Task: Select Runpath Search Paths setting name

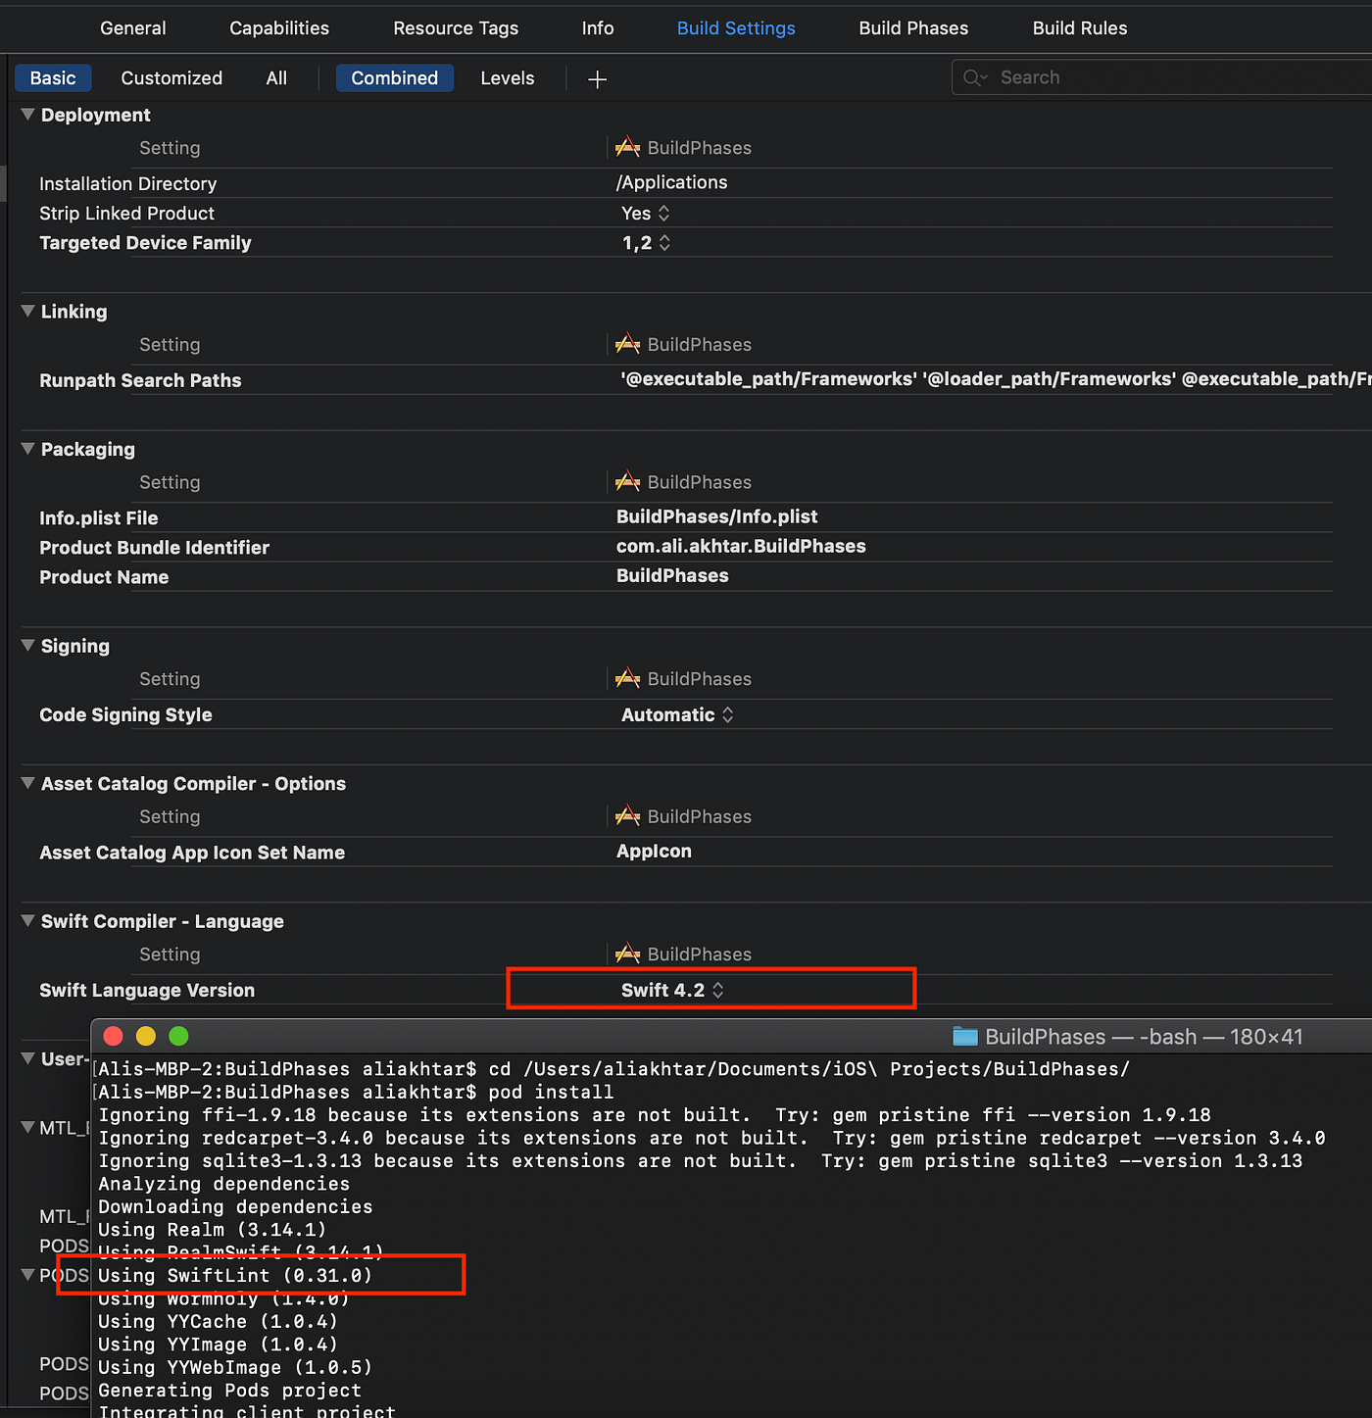Action: pyautogui.click(x=140, y=380)
